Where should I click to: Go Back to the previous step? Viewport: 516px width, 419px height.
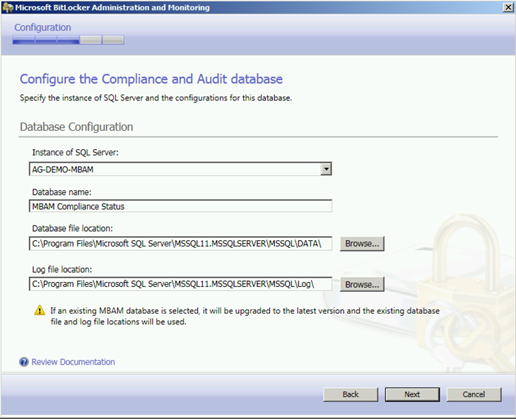(351, 394)
